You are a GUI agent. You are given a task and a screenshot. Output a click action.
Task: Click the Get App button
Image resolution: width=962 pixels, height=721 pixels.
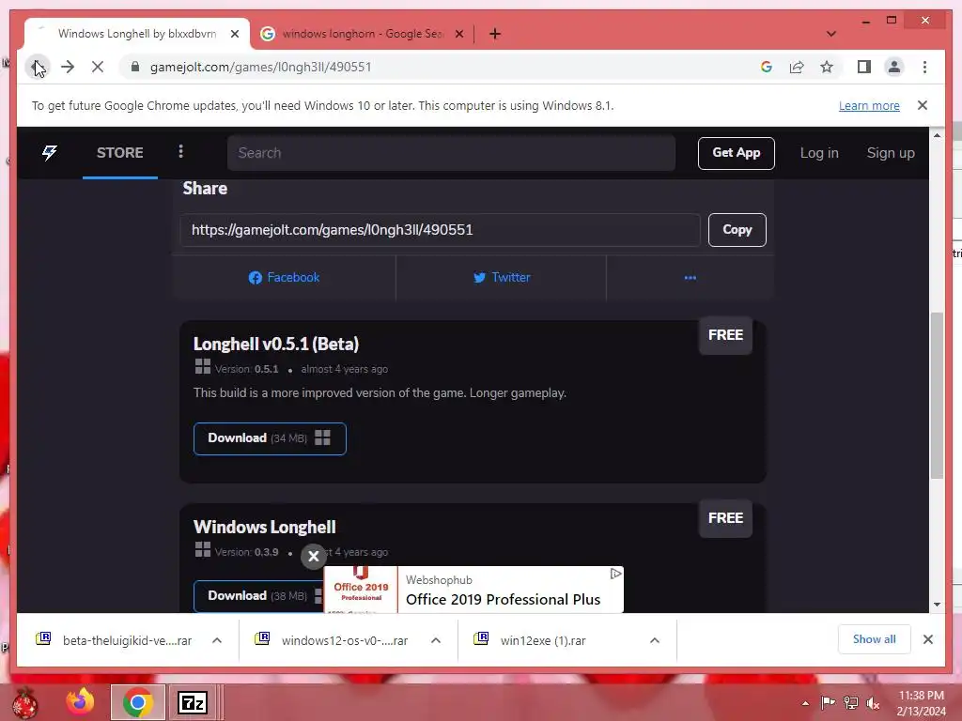pos(737,153)
